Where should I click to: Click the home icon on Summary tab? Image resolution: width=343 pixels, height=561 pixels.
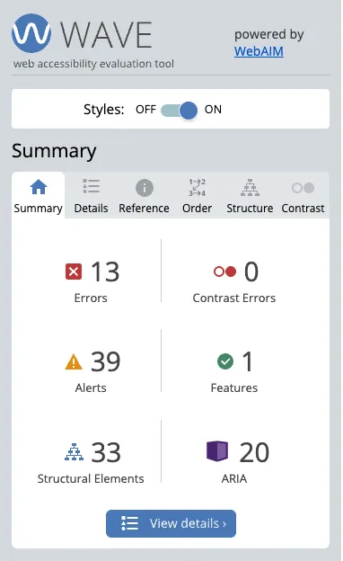[39, 187]
